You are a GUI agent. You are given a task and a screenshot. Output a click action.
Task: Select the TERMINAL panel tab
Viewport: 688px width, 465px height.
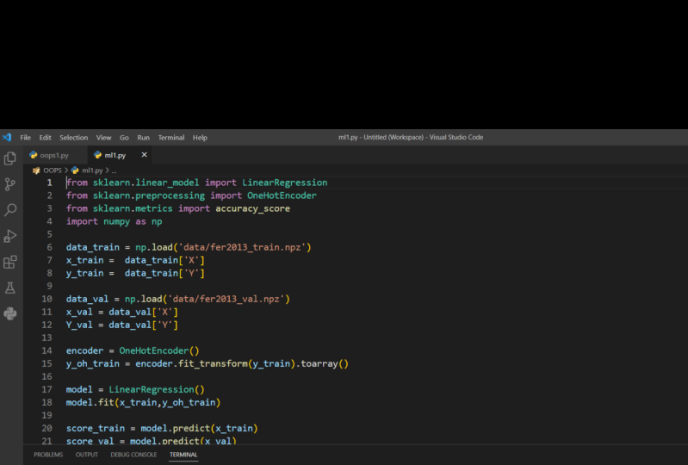coord(183,455)
